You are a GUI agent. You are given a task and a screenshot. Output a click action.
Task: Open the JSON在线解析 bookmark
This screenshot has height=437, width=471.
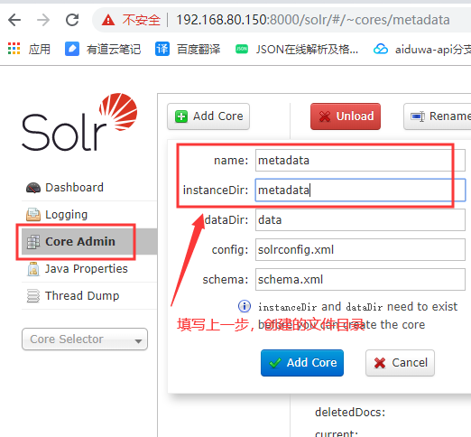[297, 49]
